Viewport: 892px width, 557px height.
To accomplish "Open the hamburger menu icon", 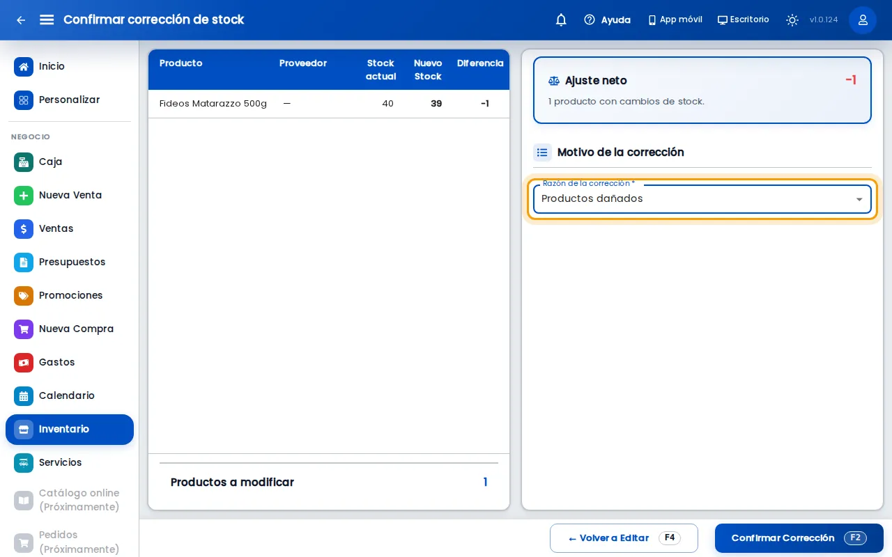I will point(47,19).
